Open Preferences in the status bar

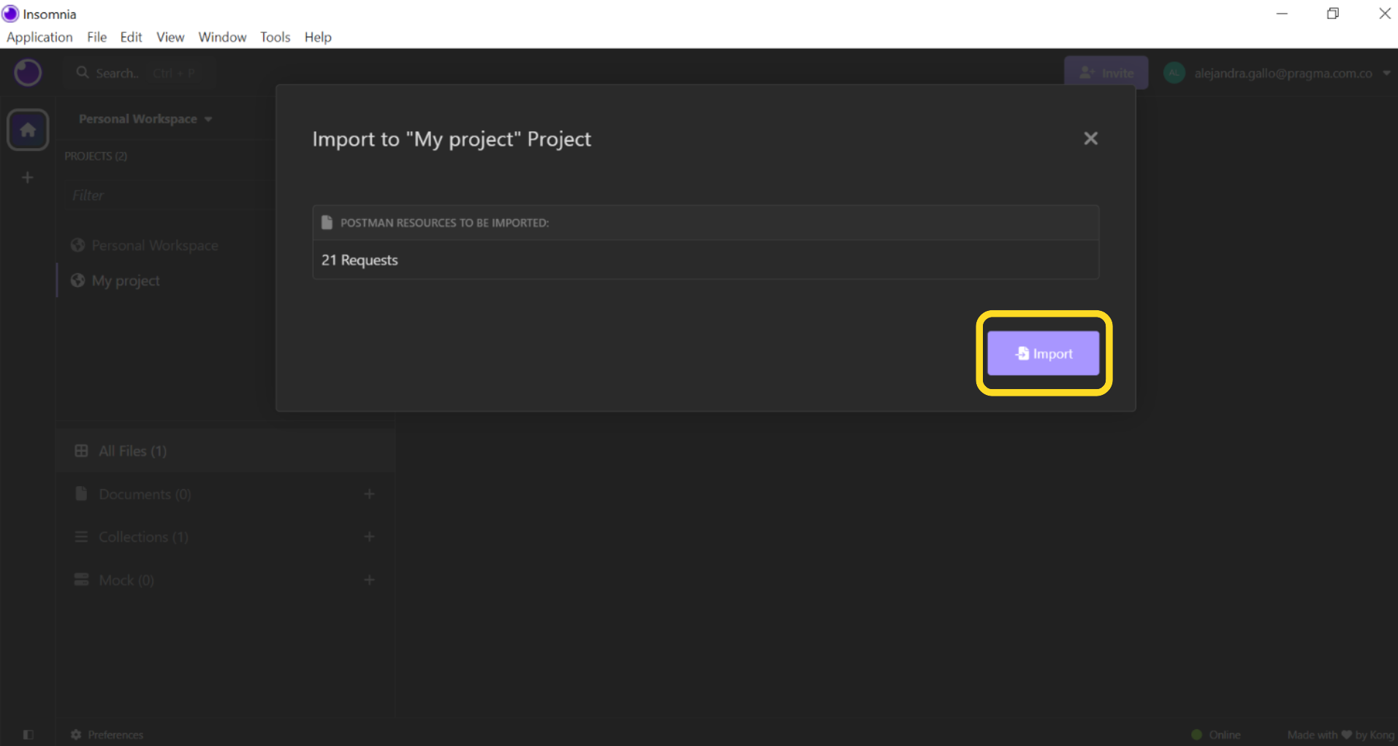pyautogui.click(x=107, y=735)
